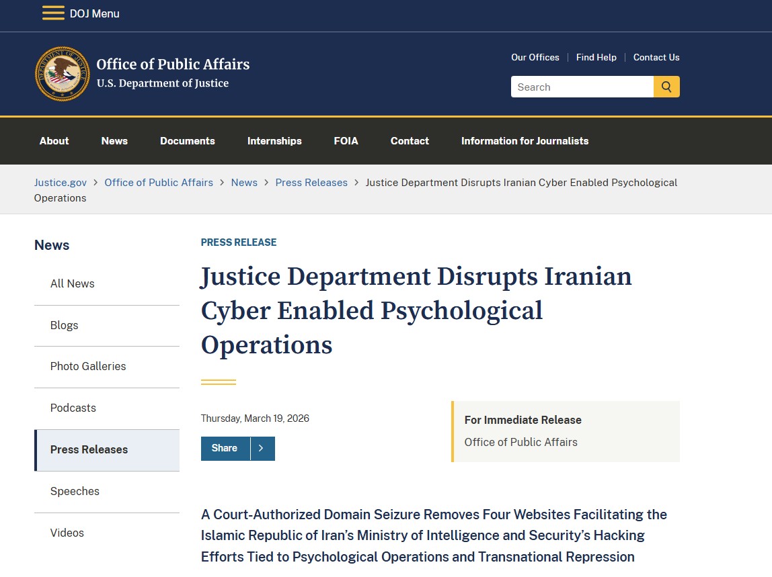This screenshot has height=577, width=772.
Task: Open the Contact Us header link
Action: tap(656, 58)
